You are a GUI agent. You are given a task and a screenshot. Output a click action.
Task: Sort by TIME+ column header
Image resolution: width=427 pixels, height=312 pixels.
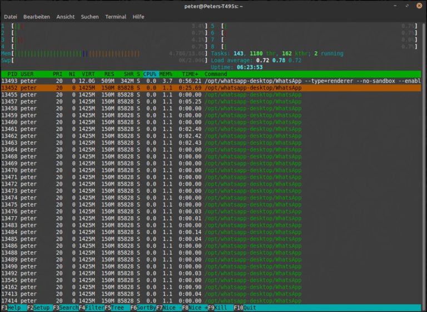pos(190,74)
